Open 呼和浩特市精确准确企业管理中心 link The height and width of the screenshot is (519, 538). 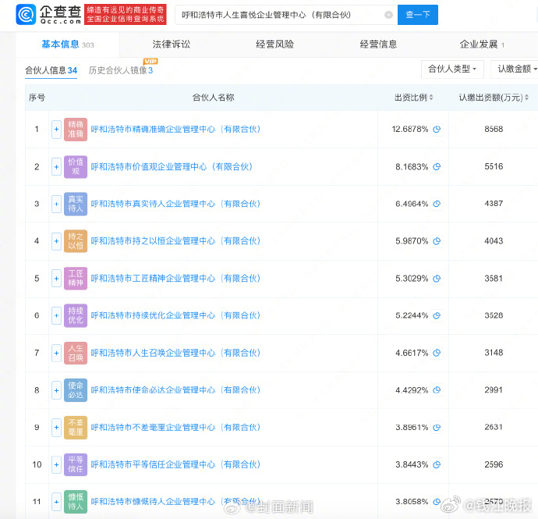click(x=175, y=130)
